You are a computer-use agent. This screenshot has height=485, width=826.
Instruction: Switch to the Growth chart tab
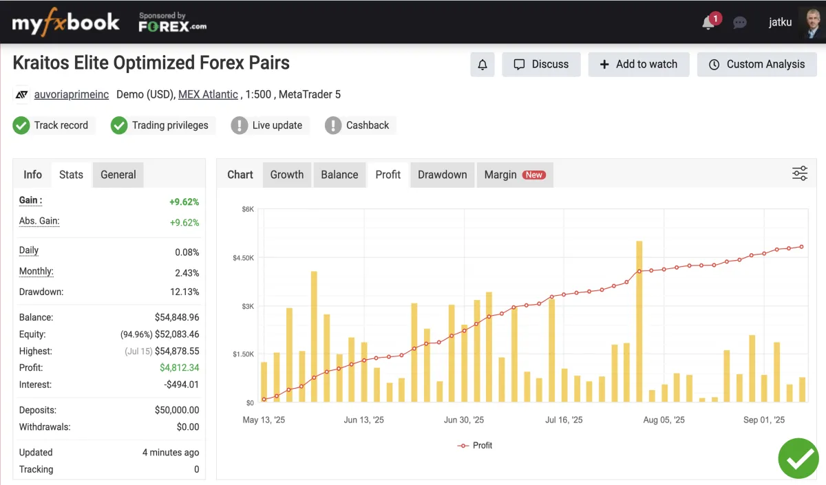click(x=287, y=175)
